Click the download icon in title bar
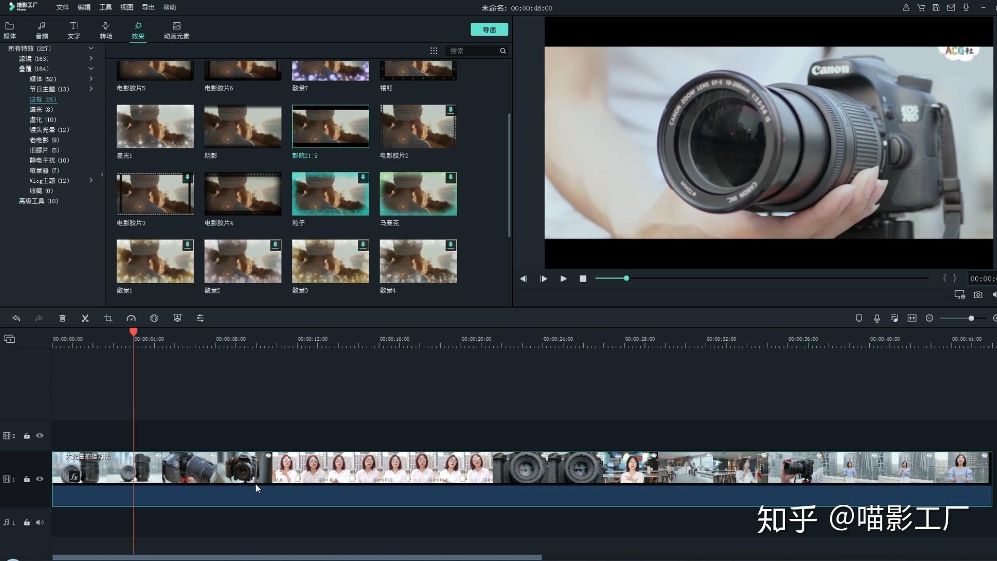 tap(966, 7)
